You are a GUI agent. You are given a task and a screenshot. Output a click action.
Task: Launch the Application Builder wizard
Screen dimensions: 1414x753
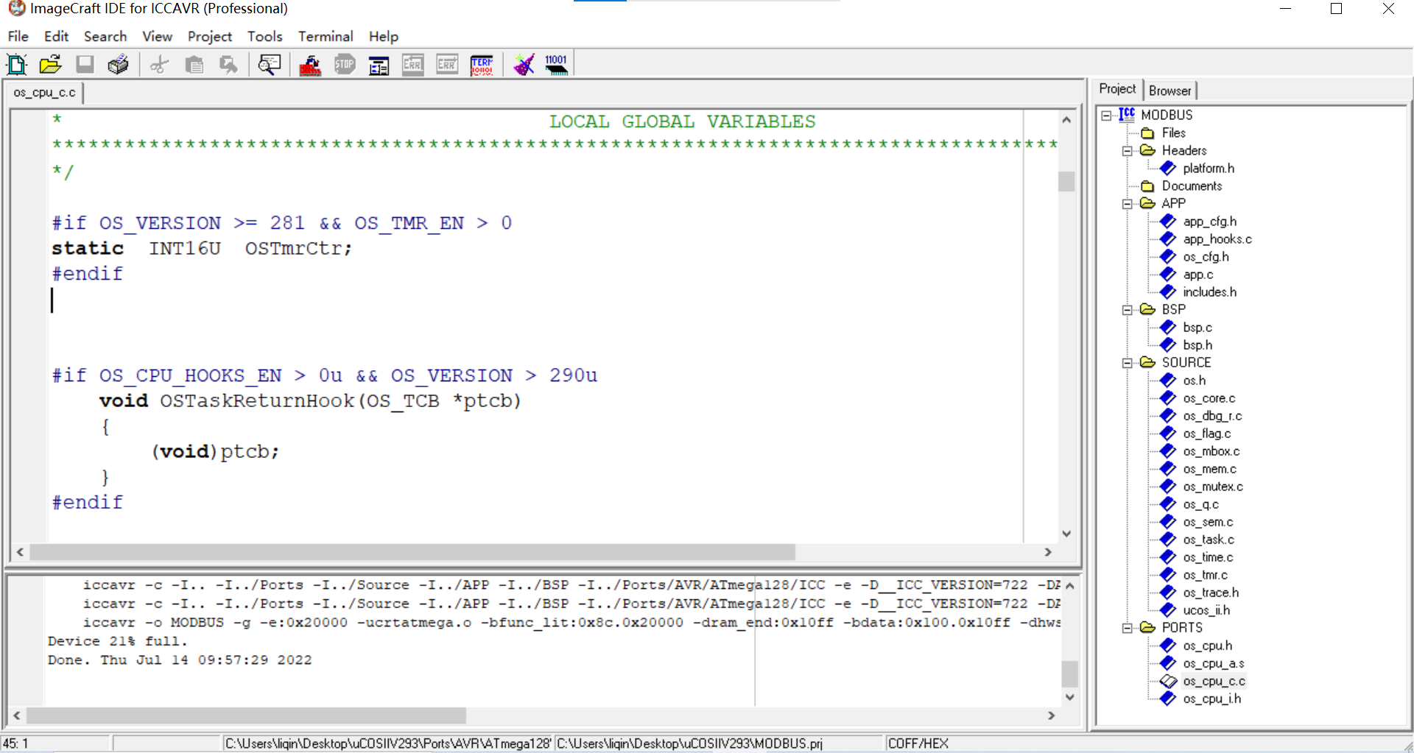(524, 65)
